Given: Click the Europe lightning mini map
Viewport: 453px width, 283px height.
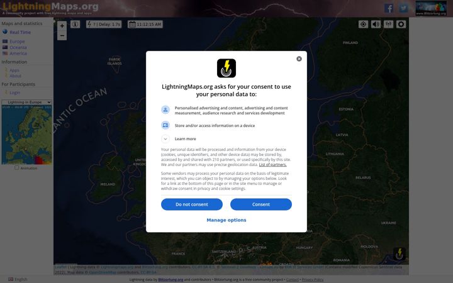Looking at the screenshot, I should [x=26, y=135].
